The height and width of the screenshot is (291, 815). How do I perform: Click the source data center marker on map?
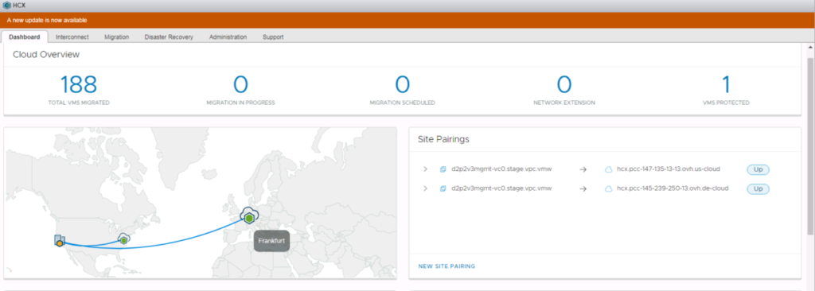pyautogui.click(x=60, y=241)
